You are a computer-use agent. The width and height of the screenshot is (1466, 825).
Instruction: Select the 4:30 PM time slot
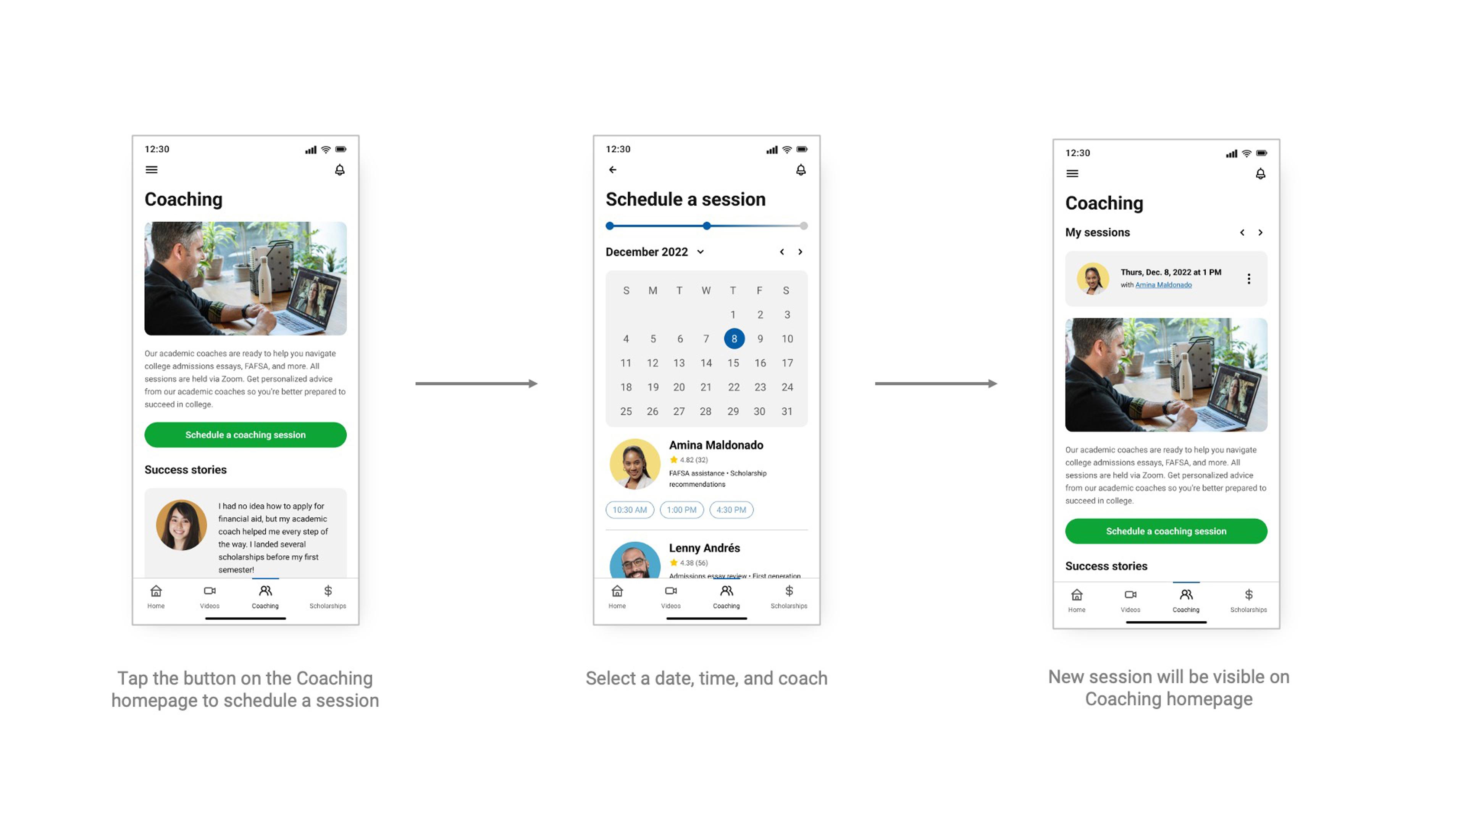click(x=732, y=509)
